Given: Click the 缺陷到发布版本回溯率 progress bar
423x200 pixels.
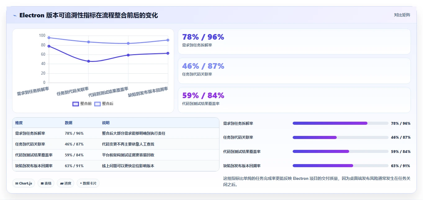Looking at the screenshot, I should tap(340, 166).
